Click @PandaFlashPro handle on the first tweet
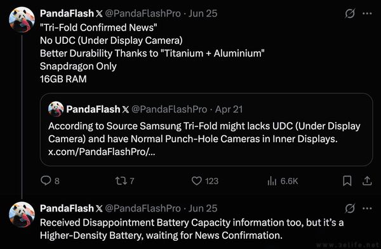This screenshot has width=381, height=249. tap(143, 13)
